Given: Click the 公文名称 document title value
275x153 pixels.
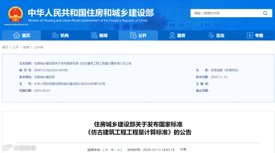Looking at the screenshot, I should pos(83,63).
